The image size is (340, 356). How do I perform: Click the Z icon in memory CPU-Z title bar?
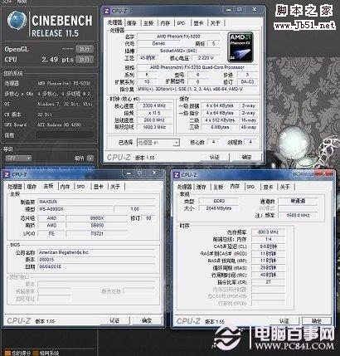177,175
